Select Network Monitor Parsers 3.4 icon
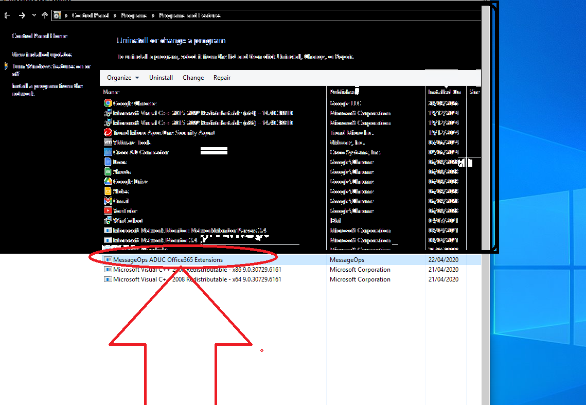Screen dimensions: 586x405 click(108, 231)
